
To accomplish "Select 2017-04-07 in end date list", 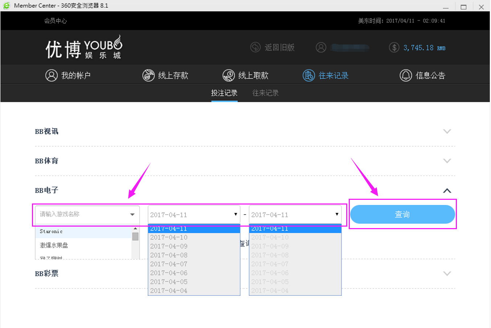I will click(295, 264).
